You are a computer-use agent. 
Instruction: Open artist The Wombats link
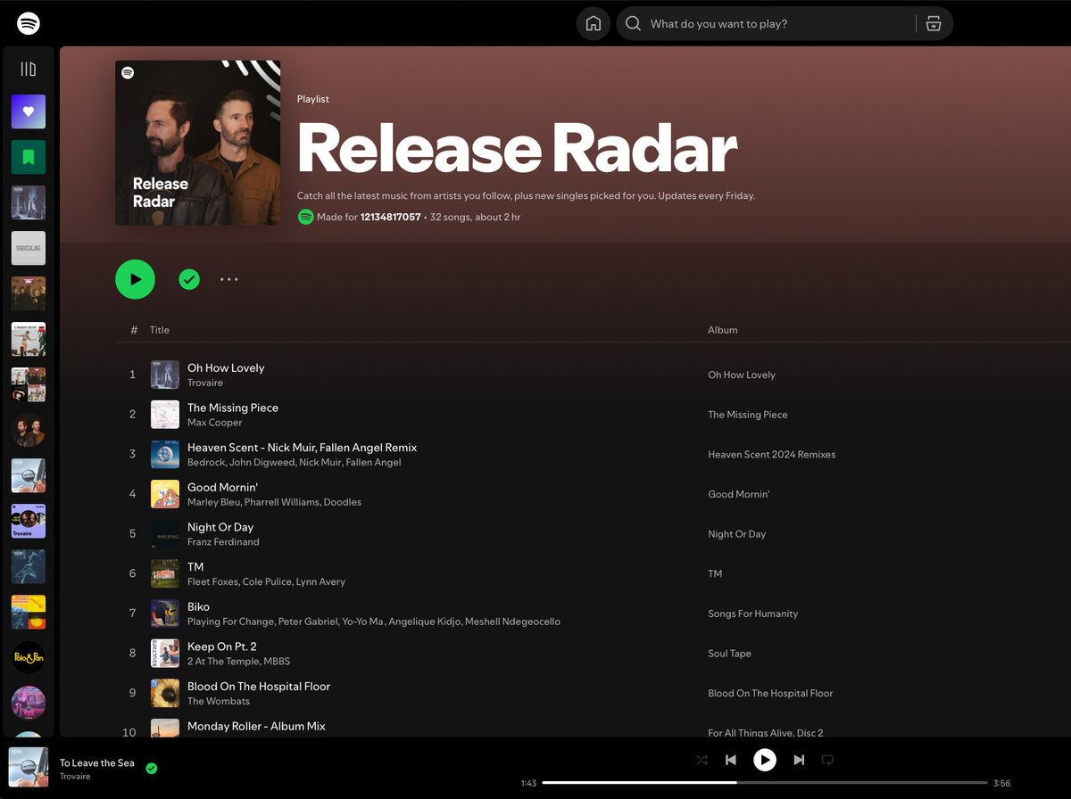(x=219, y=701)
